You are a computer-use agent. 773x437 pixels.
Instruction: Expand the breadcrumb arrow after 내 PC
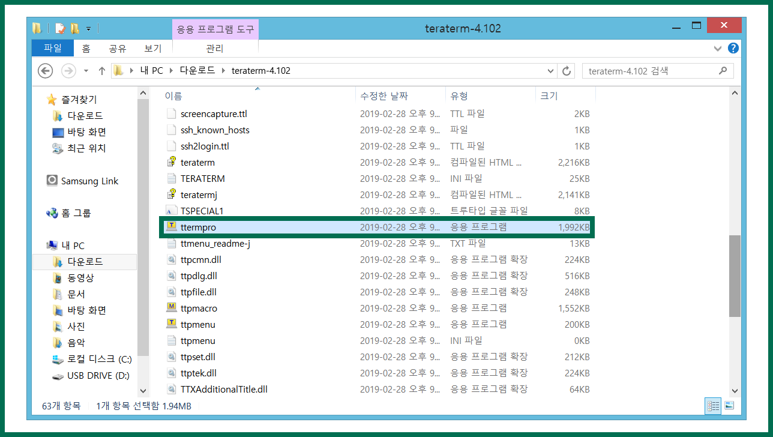(171, 71)
